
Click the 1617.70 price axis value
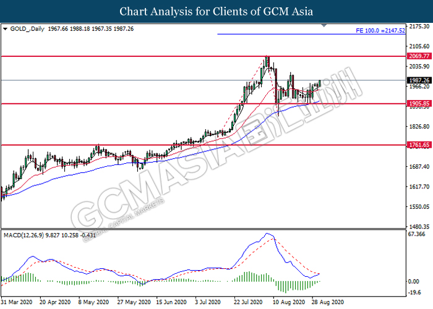pos(419,187)
